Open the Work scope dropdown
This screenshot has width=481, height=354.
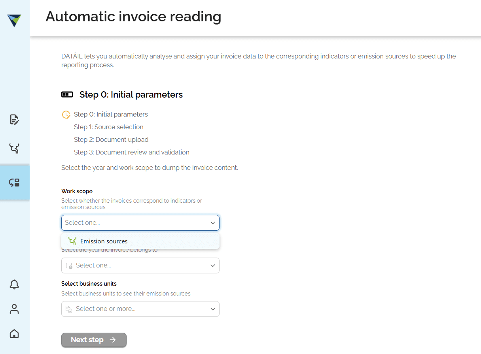pos(140,223)
